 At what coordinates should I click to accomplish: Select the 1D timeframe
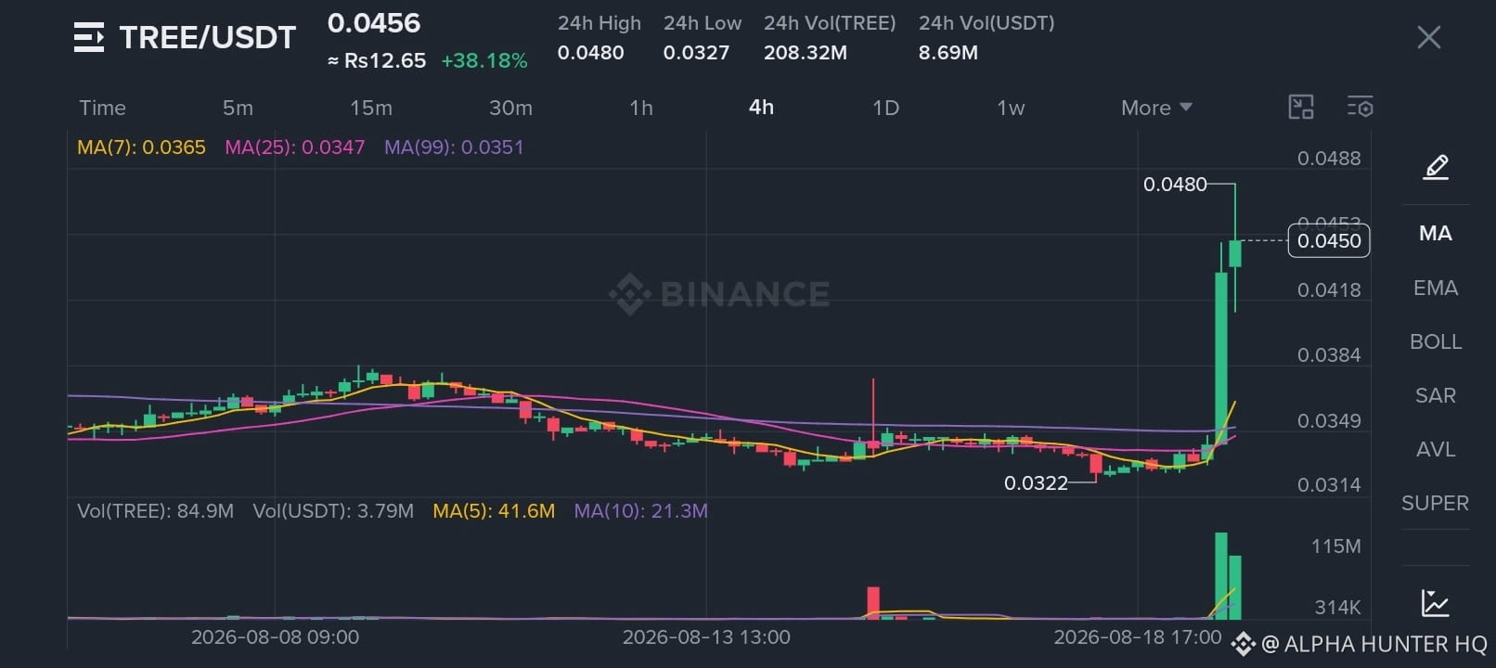tap(886, 108)
